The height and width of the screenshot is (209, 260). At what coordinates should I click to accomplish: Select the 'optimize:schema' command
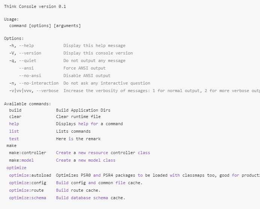(28, 198)
